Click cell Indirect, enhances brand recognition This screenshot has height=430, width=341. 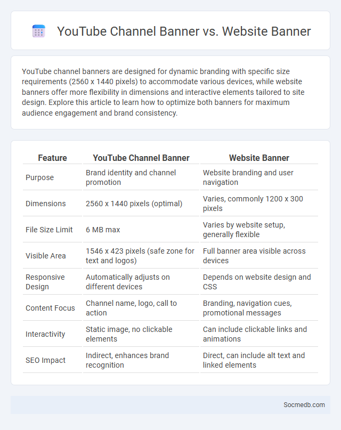[141, 360]
